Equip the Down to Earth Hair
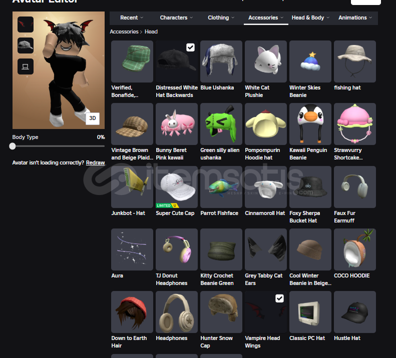Screen dimensions: 396x358 tap(132, 312)
